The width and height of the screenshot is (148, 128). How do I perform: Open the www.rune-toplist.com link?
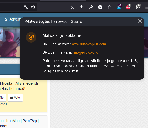point(89,44)
